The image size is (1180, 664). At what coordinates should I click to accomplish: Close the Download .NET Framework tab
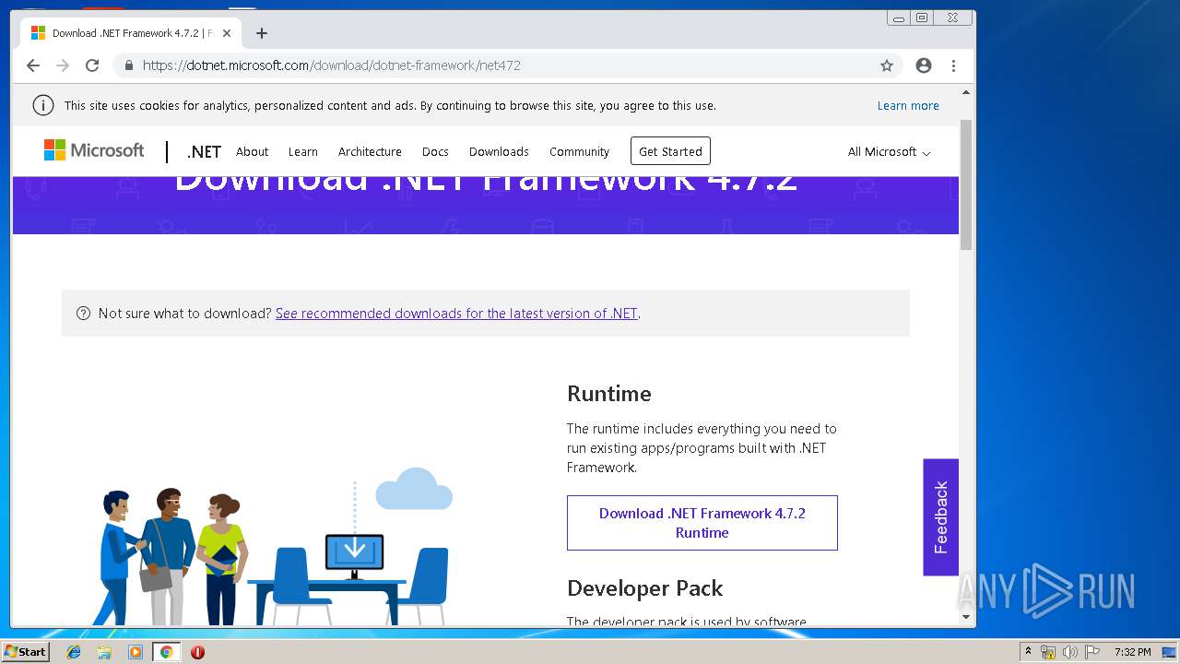click(x=227, y=33)
